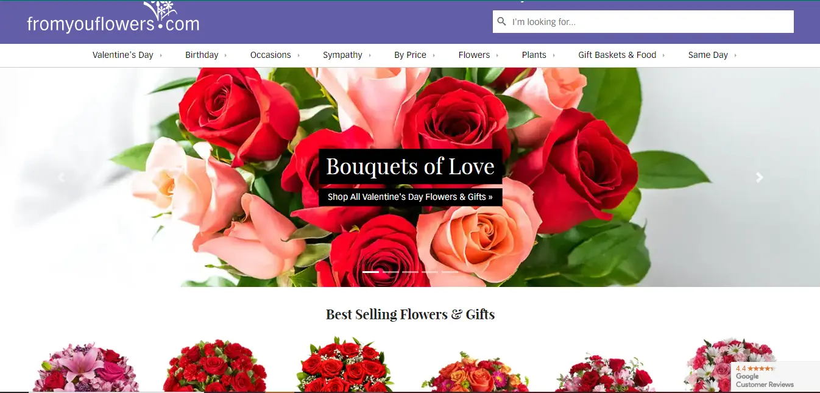Click the Bouquets of Love banner title

tap(410, 166)
